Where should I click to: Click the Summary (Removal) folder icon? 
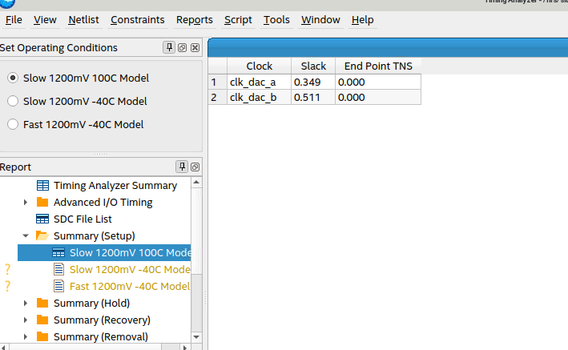[x=42, y=336]
